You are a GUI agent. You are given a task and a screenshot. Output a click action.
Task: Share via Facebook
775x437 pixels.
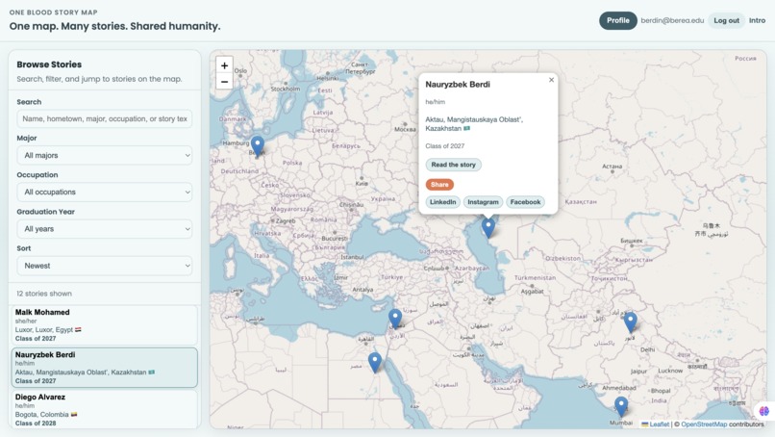(x=525, y=202)
